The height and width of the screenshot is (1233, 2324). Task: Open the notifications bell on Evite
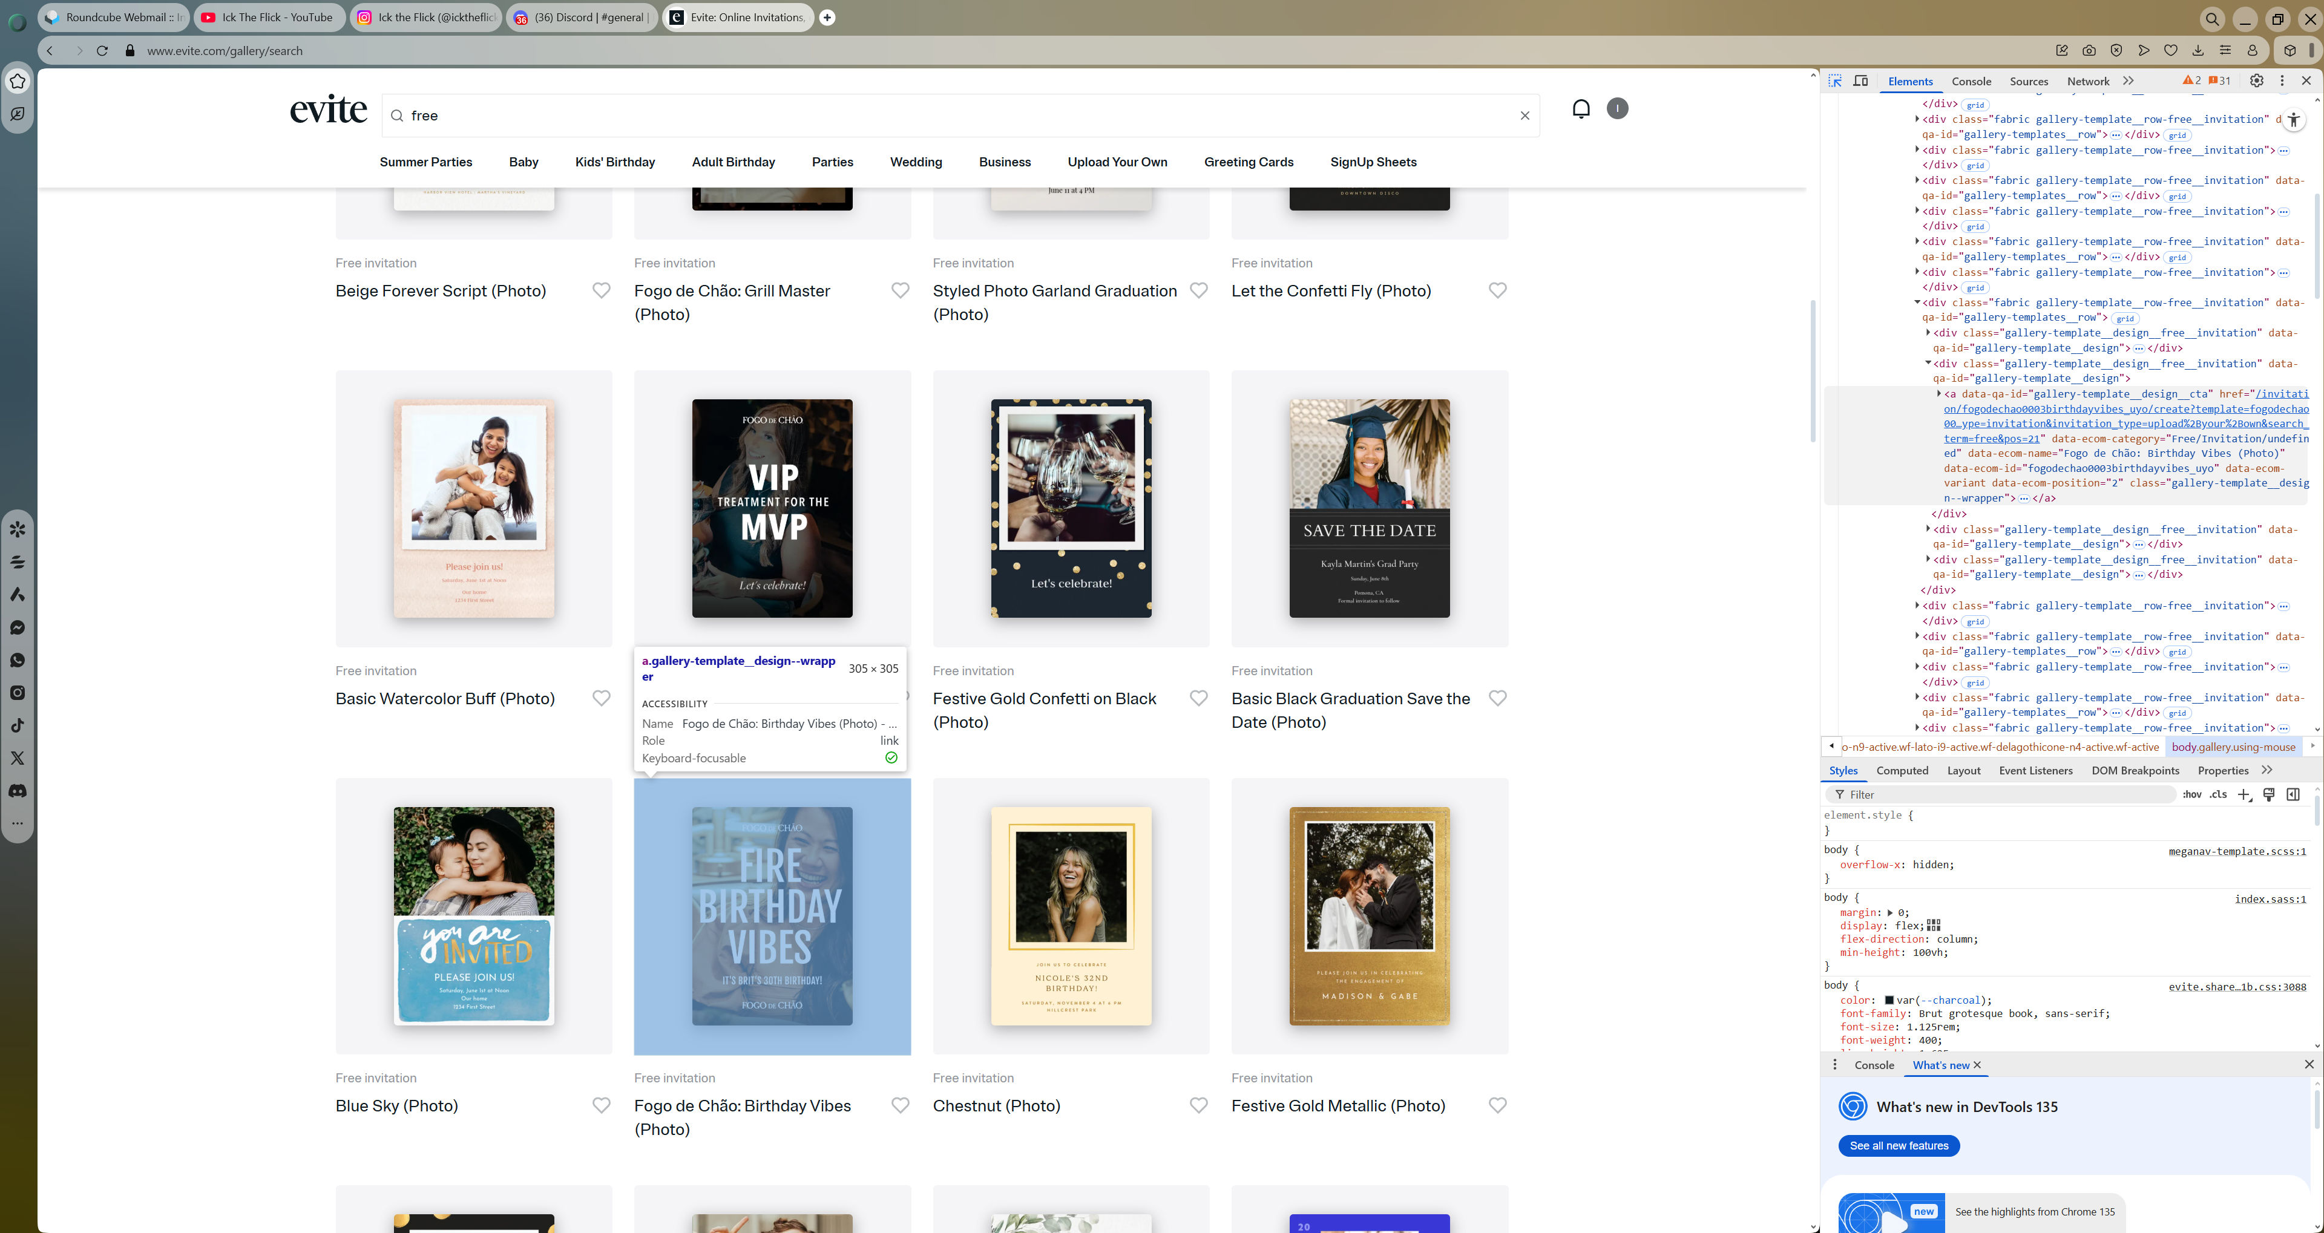coord(1581,109)
